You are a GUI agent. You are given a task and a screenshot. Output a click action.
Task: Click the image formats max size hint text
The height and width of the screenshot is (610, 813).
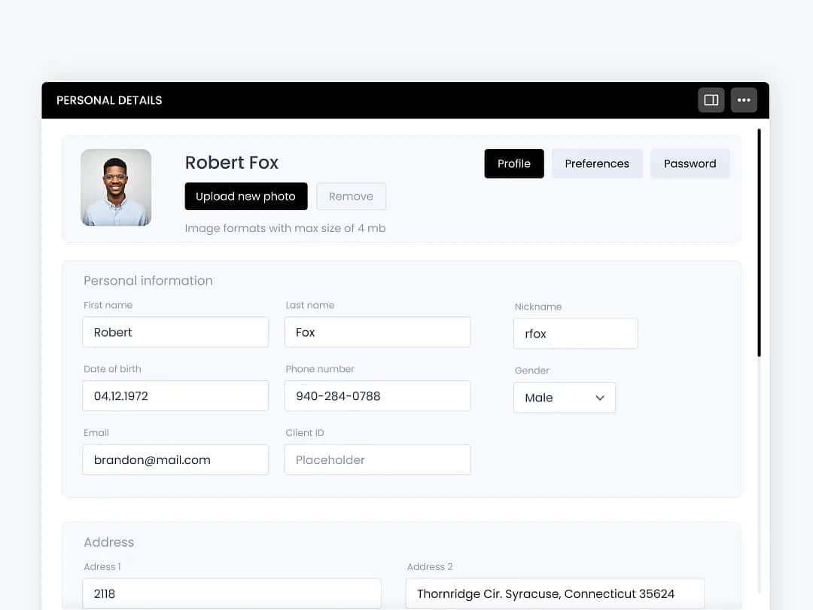coord(285,228)
